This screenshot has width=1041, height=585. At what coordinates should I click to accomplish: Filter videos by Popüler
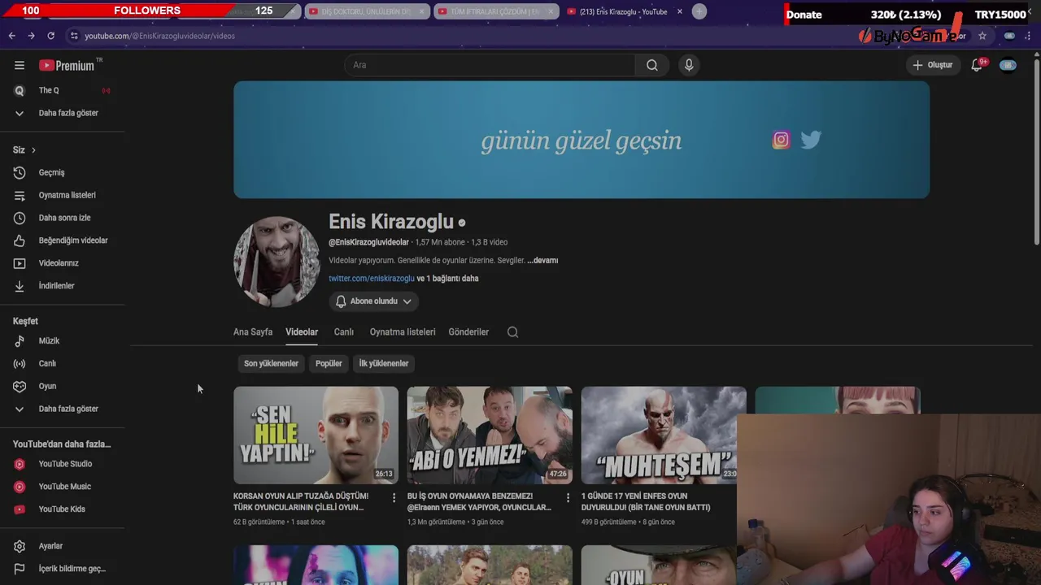[x=329, y=363]
